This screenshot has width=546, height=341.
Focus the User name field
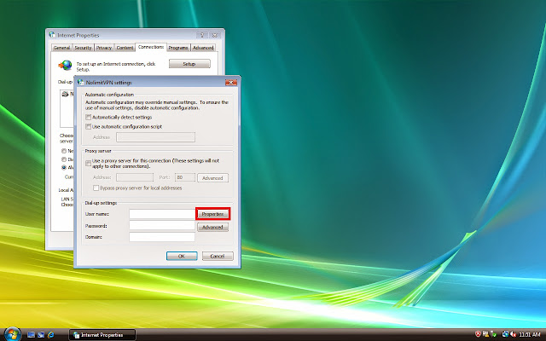coord(162,214)
